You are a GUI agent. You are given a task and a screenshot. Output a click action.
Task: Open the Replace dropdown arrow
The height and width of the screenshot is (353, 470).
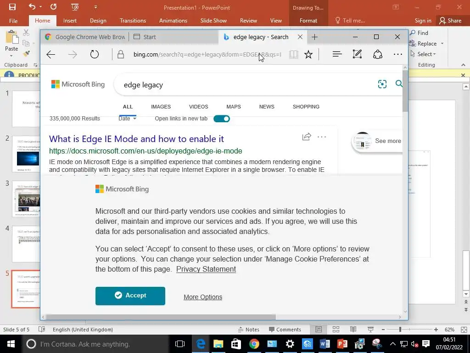442,44
